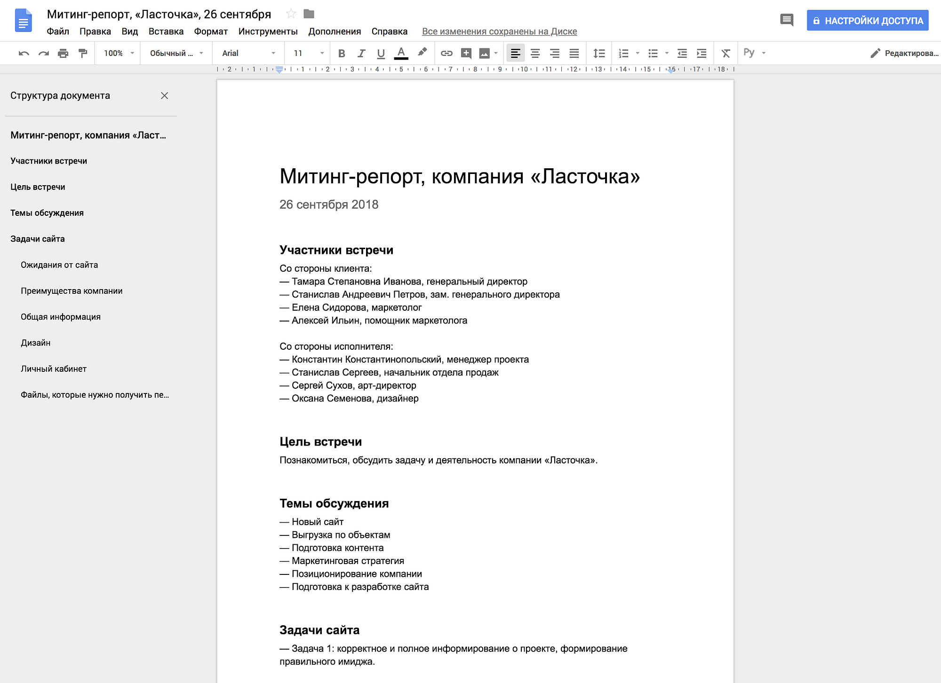
Task: Align text right
Action: point(555,54)
